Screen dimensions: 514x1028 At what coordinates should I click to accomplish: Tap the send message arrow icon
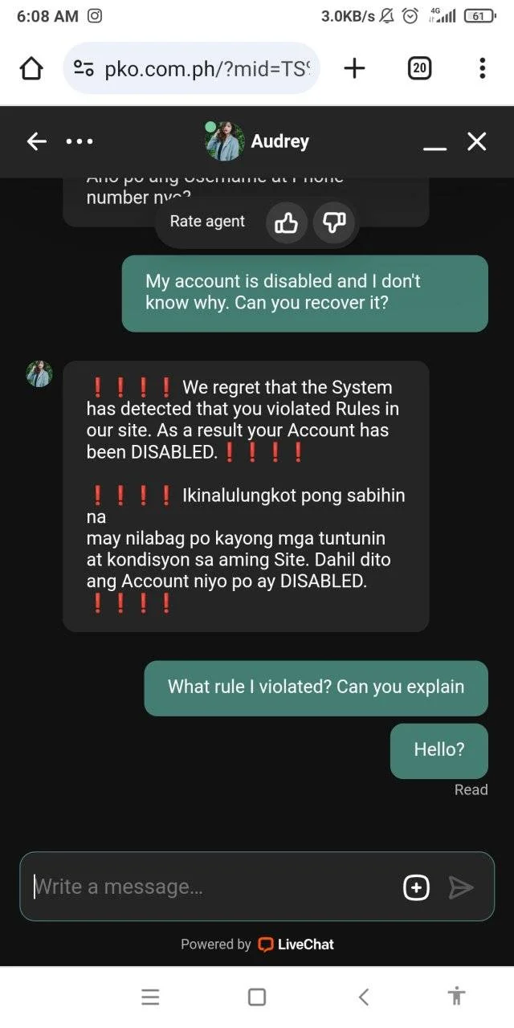(x=461, y=887)
